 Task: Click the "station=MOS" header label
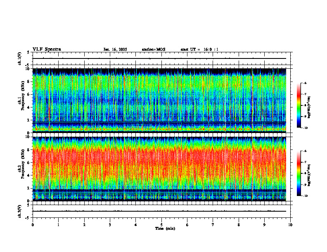[154, 49]
